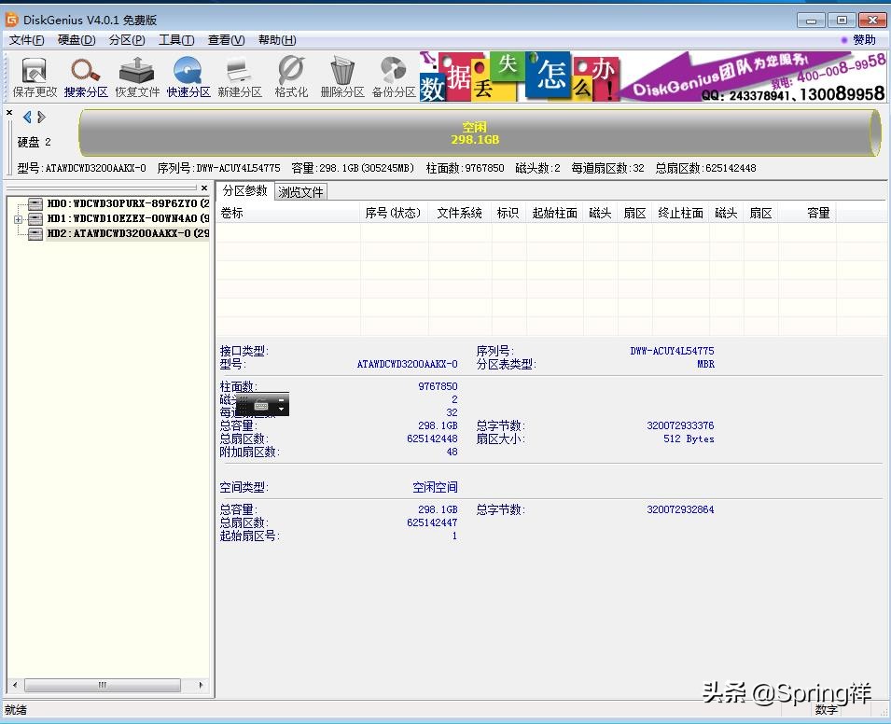Image resolution: width=891 pixels, height=724 pixels.
Task: Open the File (文件) menu
Action: [26, 40]
